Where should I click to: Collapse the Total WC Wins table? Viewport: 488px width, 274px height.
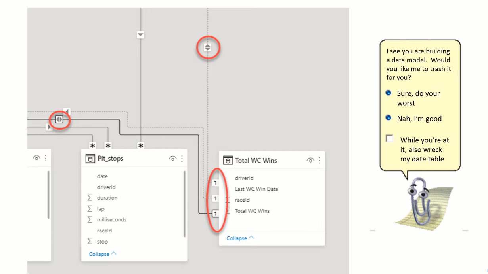pyautogui.click(x=240, y=238)
